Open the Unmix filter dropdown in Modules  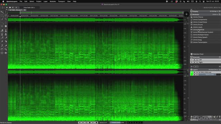[215, 14]
